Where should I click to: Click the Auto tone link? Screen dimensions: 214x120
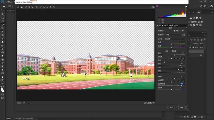[167, 51]
